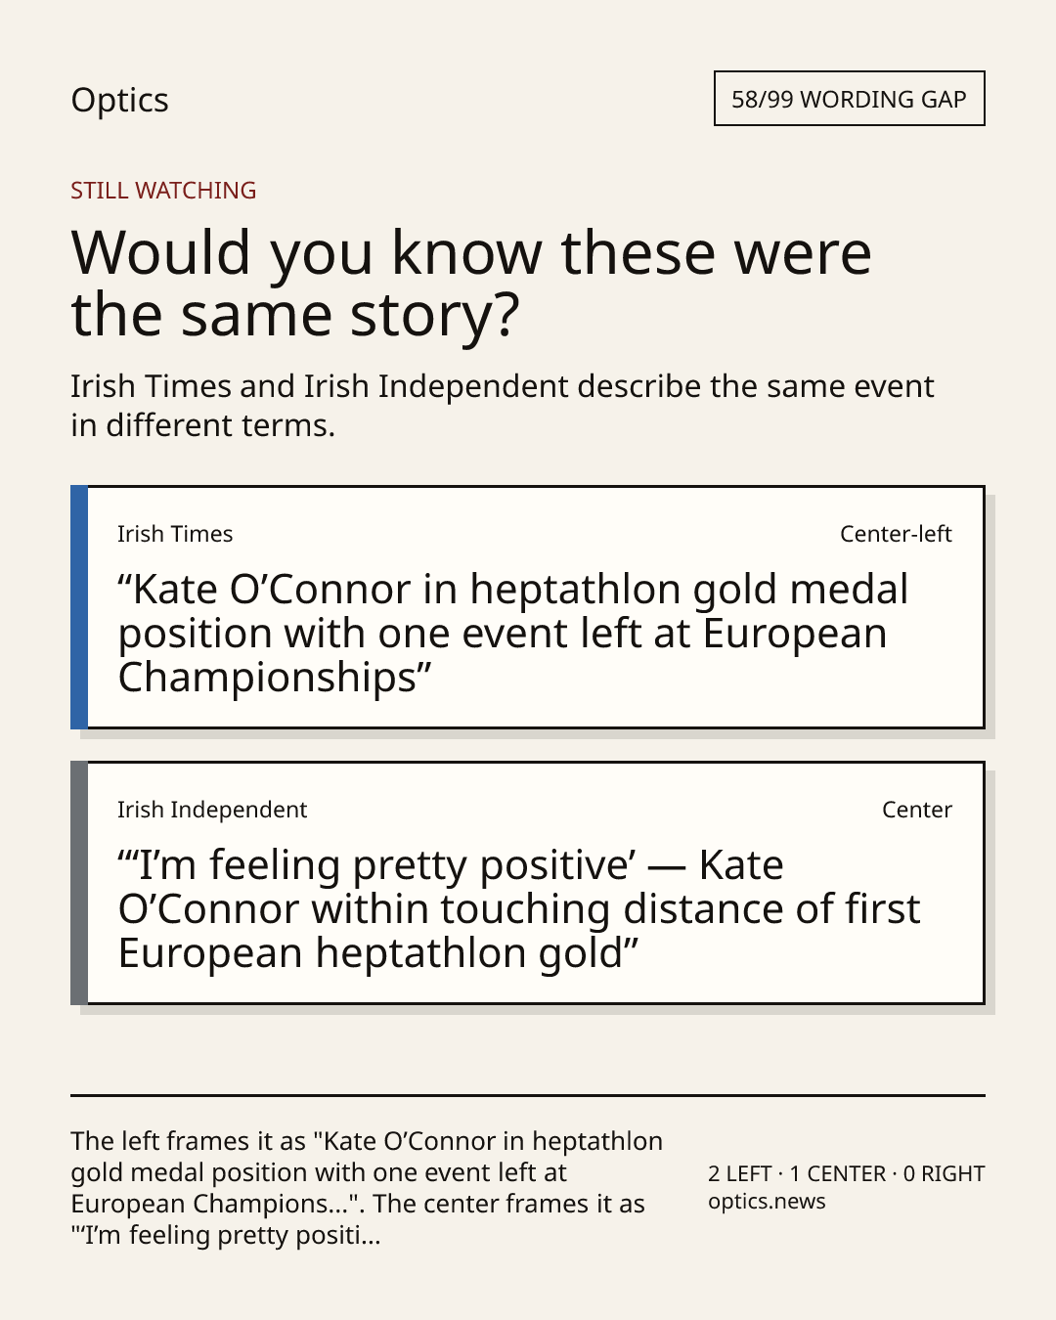Click the framing summary paragraph at bottom
Image resolution: width=1056 pixels, height=1320 pixels.
[x=367, y=1188]
